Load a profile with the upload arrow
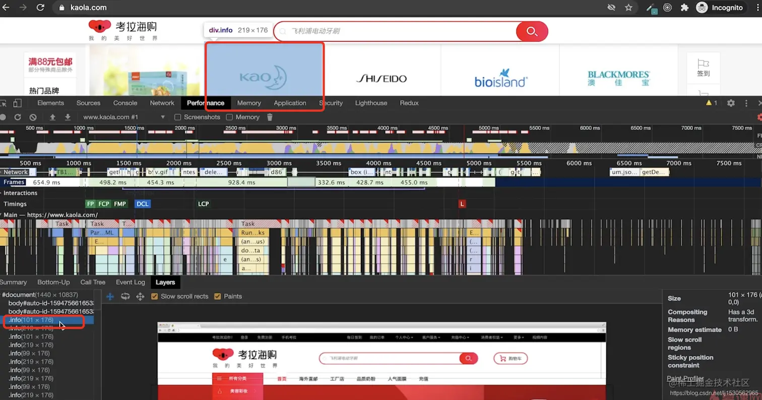This screenshot has width=762, height=400. [x=52, y=117]
